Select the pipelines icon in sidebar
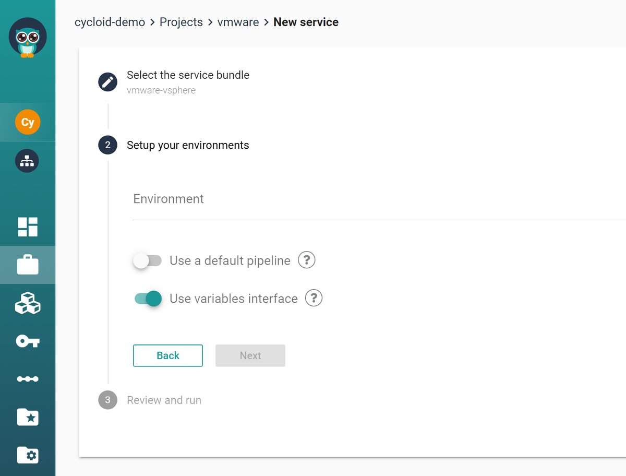The image size is (626, 476). point(28,379)
